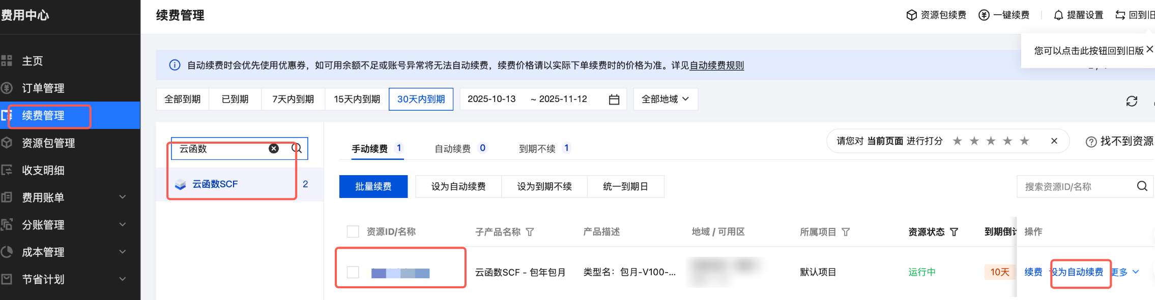This screenshot has height=300, width=1155.
Task: Clear the 云函数 search text
Action: pyautogui.click(x=274, y=148)
